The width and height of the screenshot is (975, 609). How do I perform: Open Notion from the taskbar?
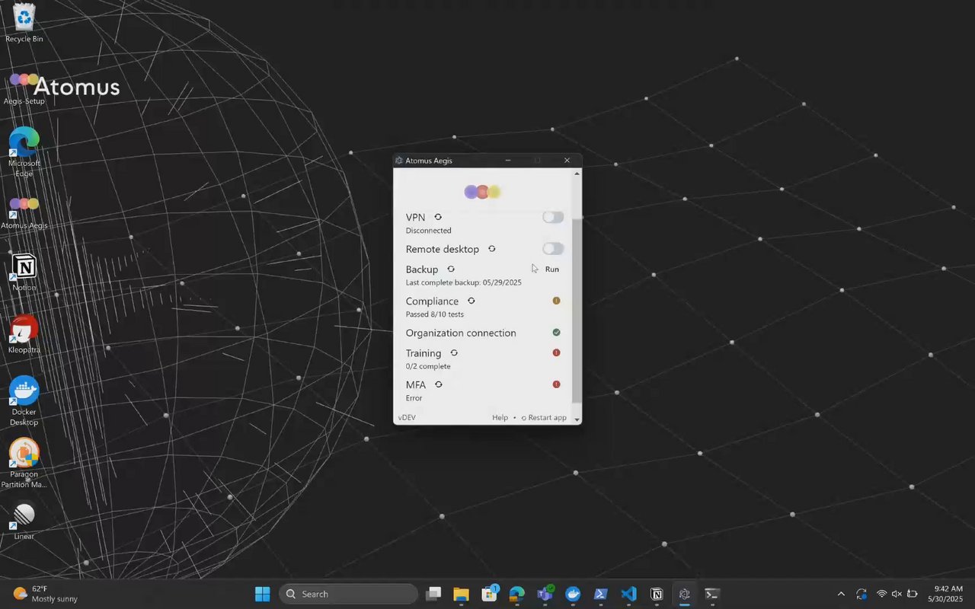coord(657,594)
